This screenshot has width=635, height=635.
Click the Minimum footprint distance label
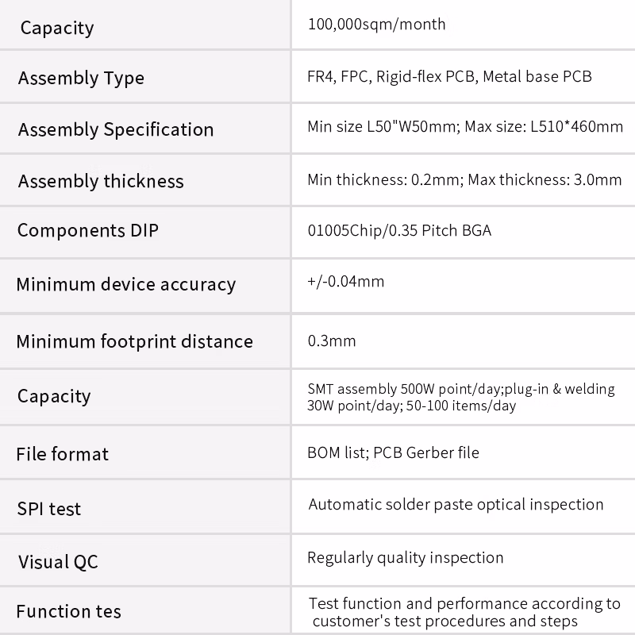(135, 341)
